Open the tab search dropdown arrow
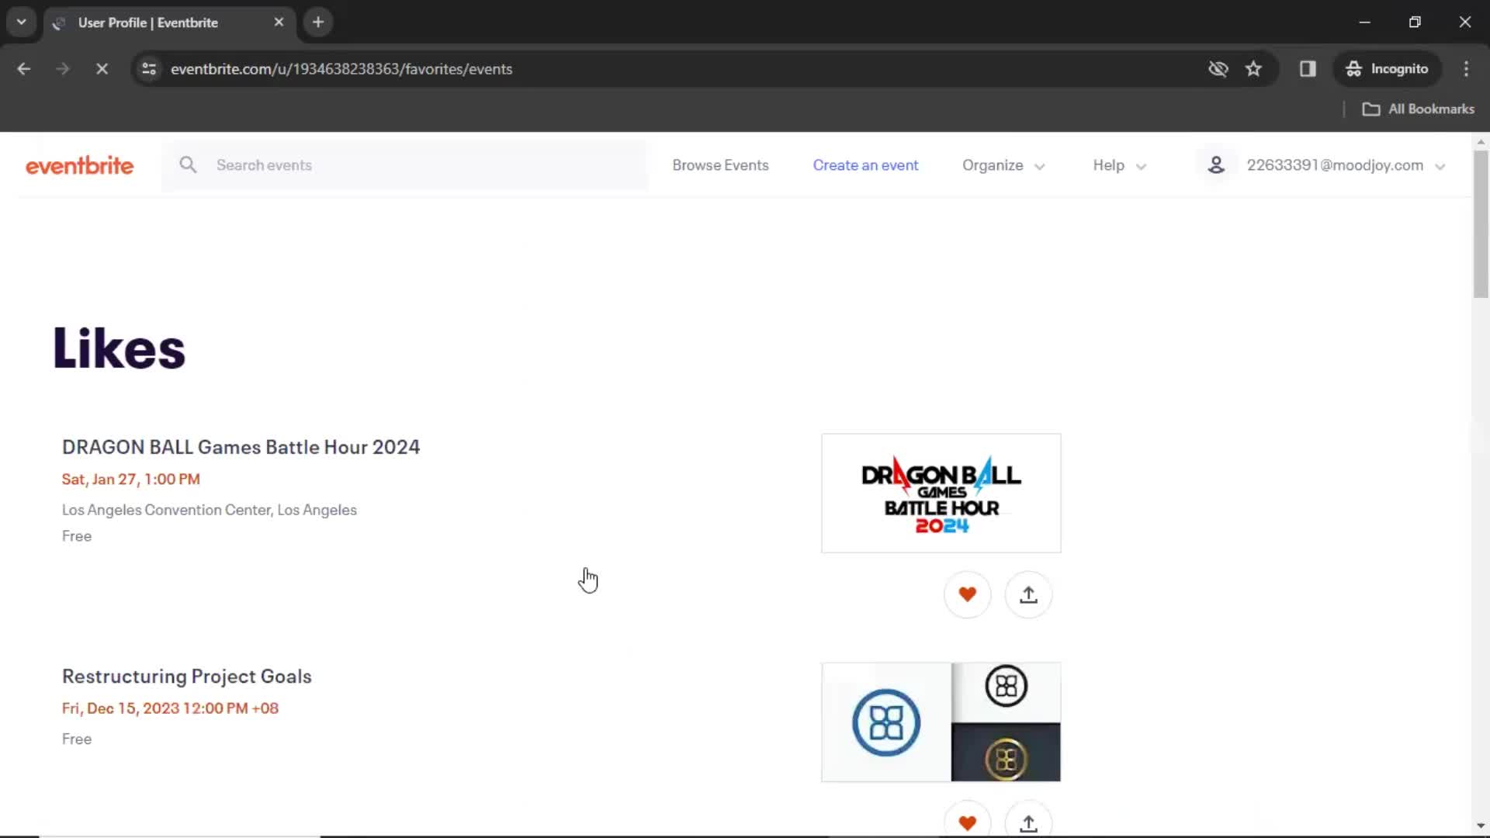Screen dimensions: 1490x838 coord(21,22)
